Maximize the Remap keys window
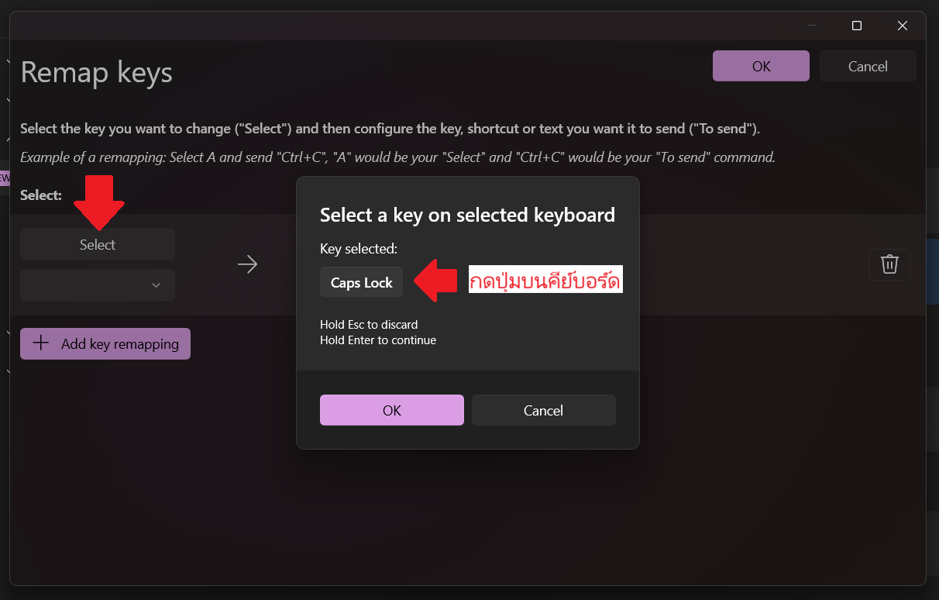The image size is (939, 600). 857,26
